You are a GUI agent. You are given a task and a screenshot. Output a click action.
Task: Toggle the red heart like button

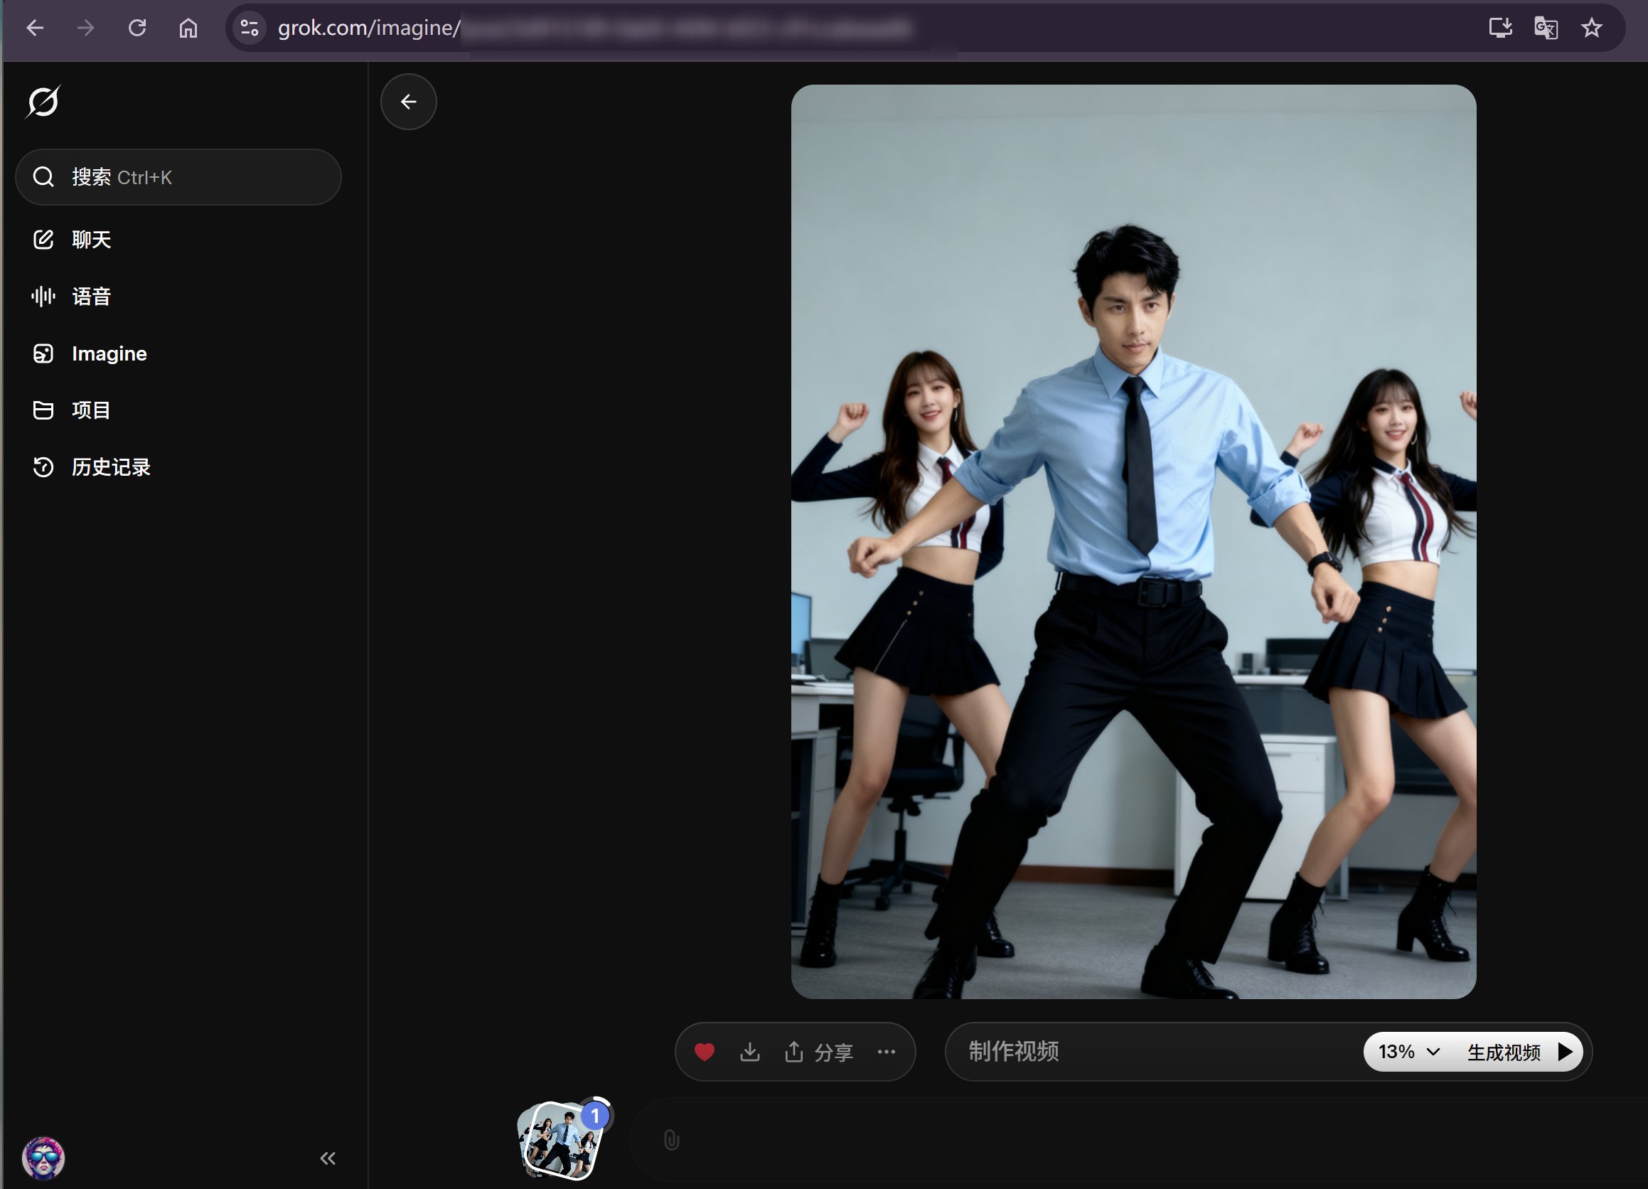pos(704,1052)
